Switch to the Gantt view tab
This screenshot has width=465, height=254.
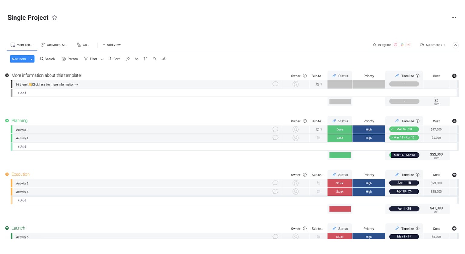click(x=83, y=45)
